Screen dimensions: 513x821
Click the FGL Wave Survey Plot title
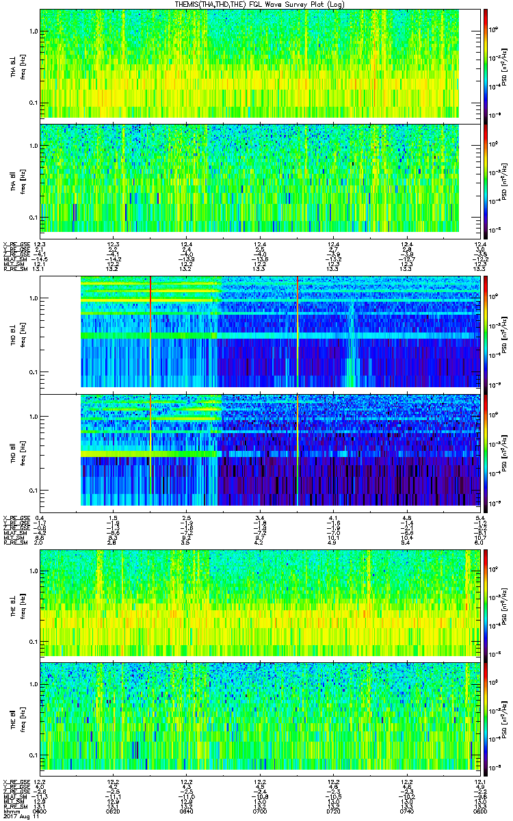coord(256,3)
